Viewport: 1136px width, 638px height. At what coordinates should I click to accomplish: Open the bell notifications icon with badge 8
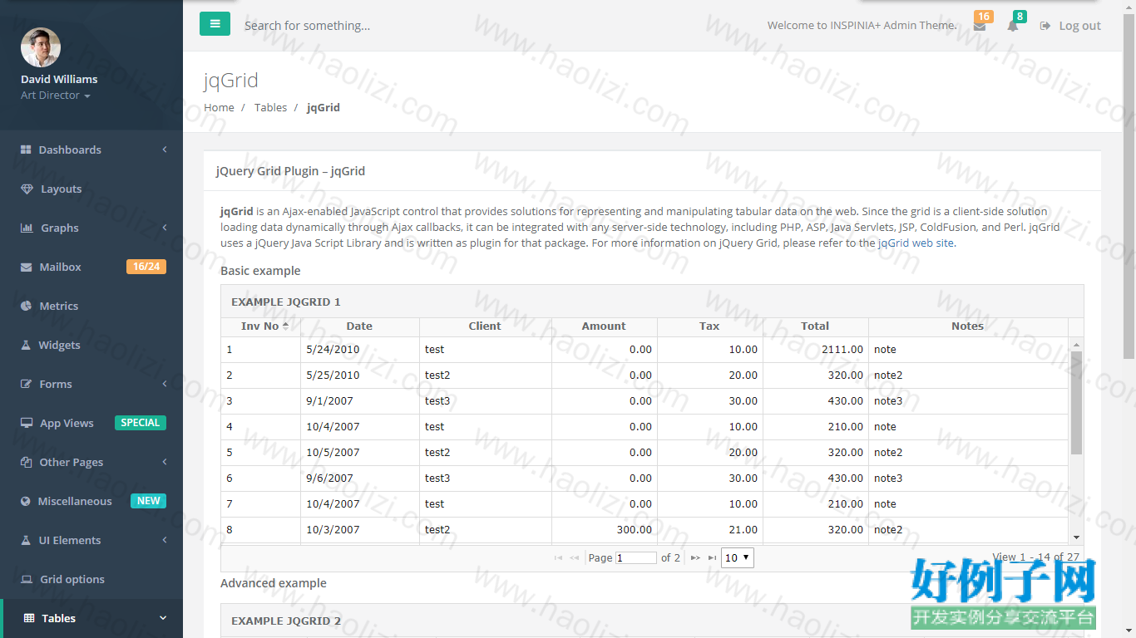(1012, 26)
